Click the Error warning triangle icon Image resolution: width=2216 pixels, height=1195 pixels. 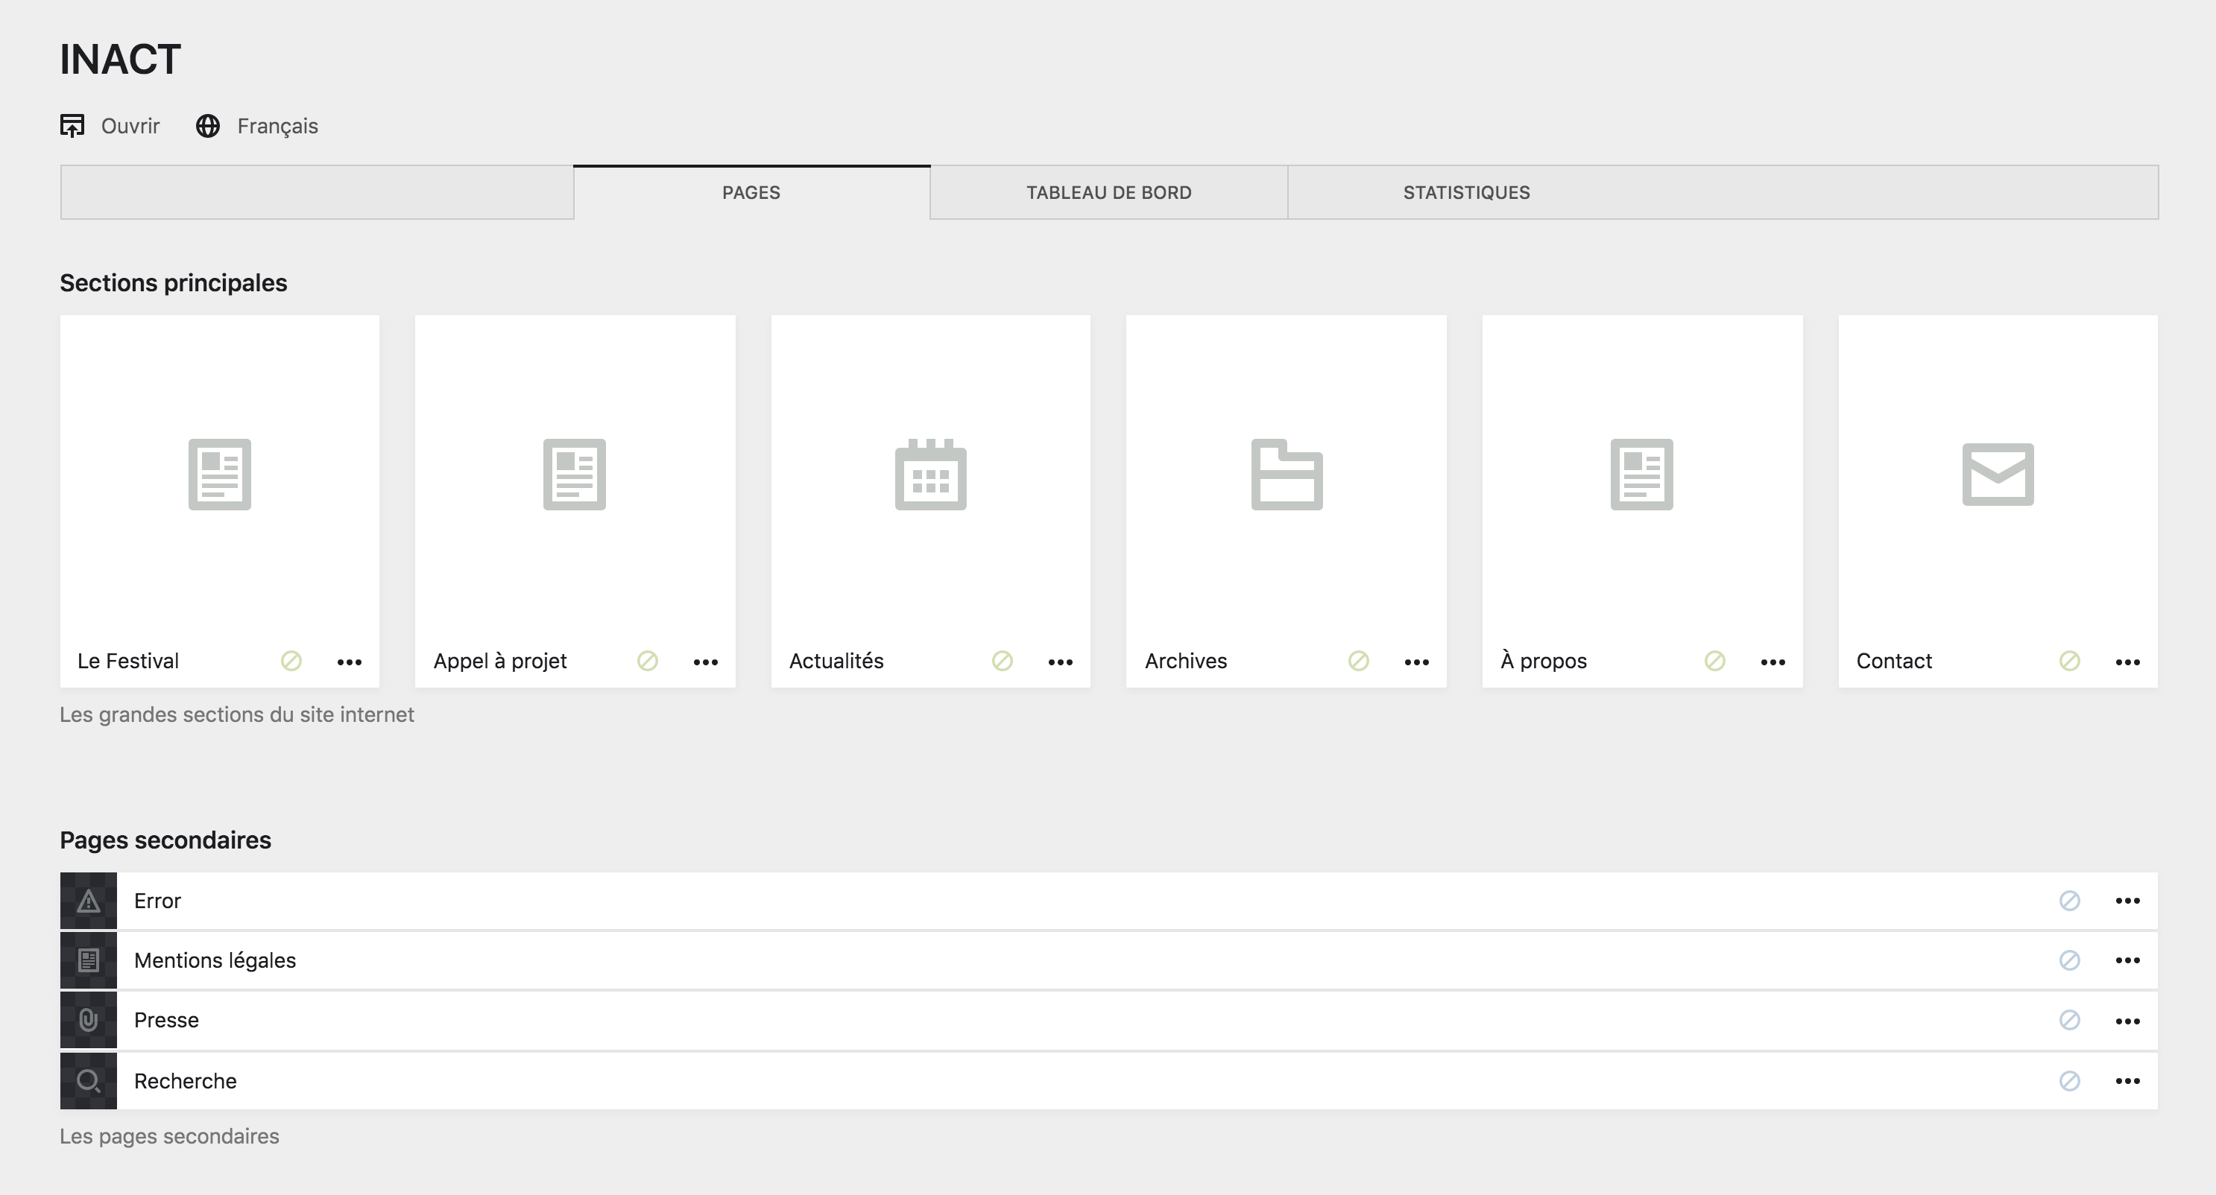click(x=88, y=901)
